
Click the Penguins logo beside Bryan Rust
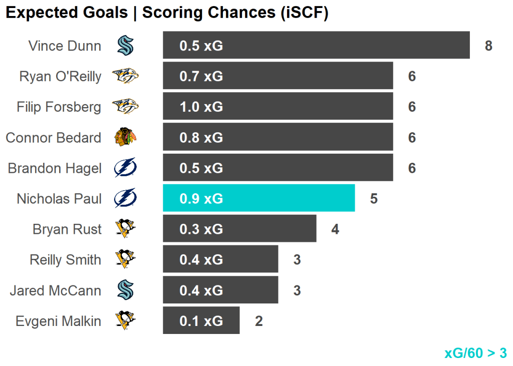pos(125,229)
